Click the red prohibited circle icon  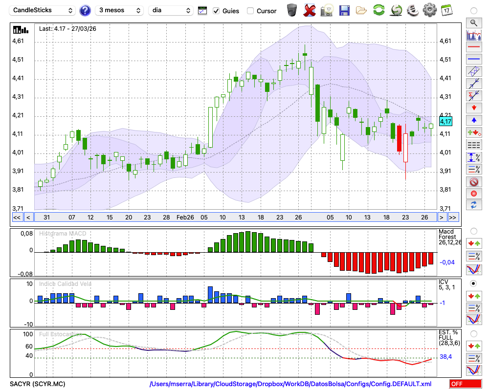pyautogui.click(x=474, y=181)
